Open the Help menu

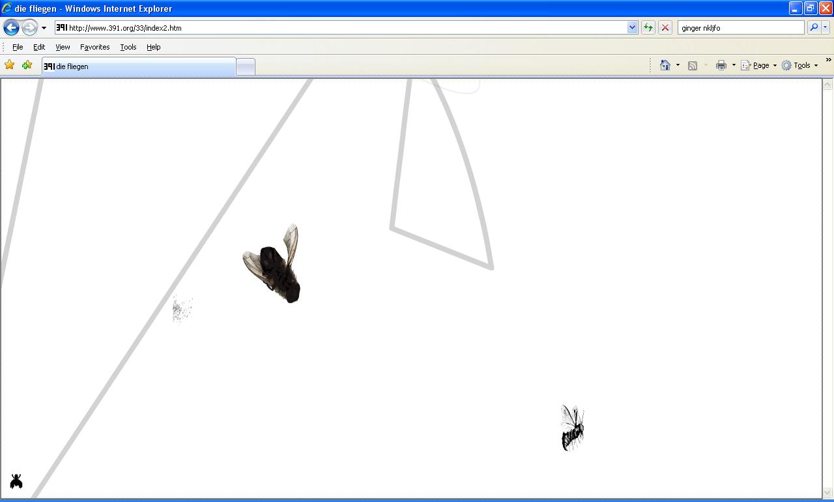pos(153,47)
